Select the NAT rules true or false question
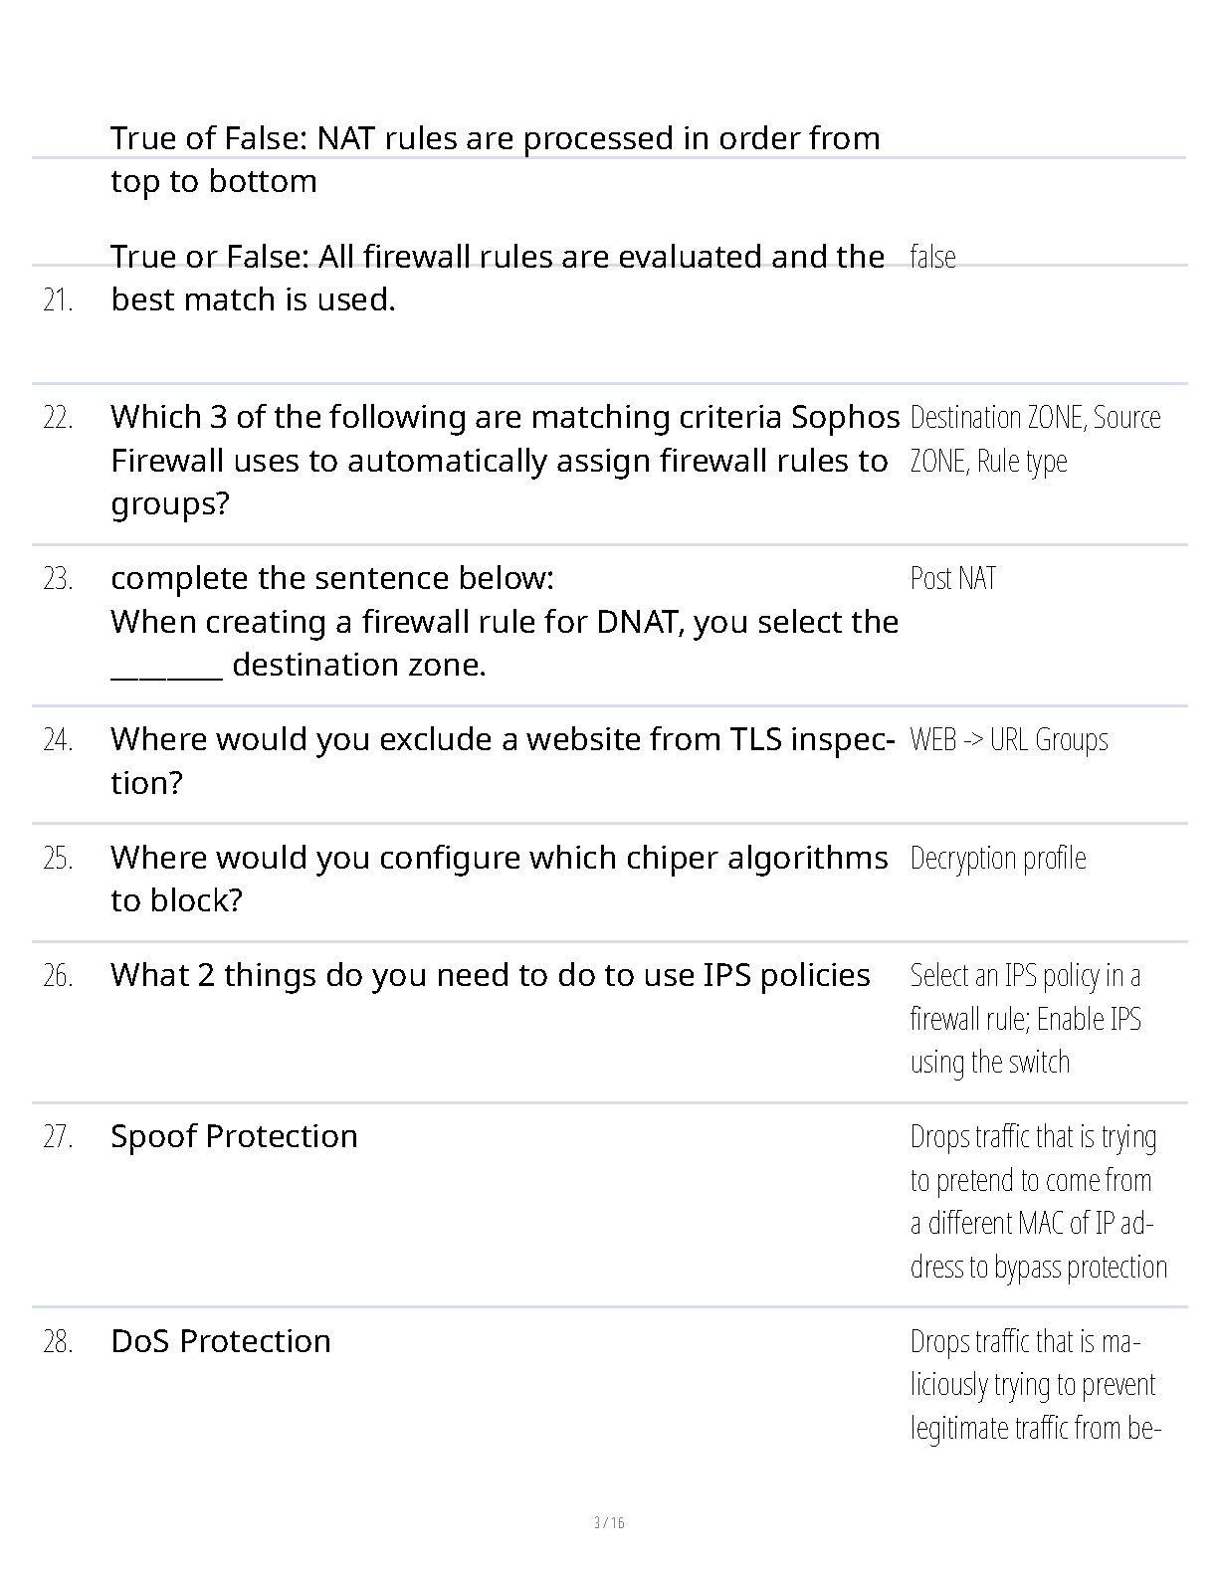This screenshot has width=1218, height=1576. 495,159
